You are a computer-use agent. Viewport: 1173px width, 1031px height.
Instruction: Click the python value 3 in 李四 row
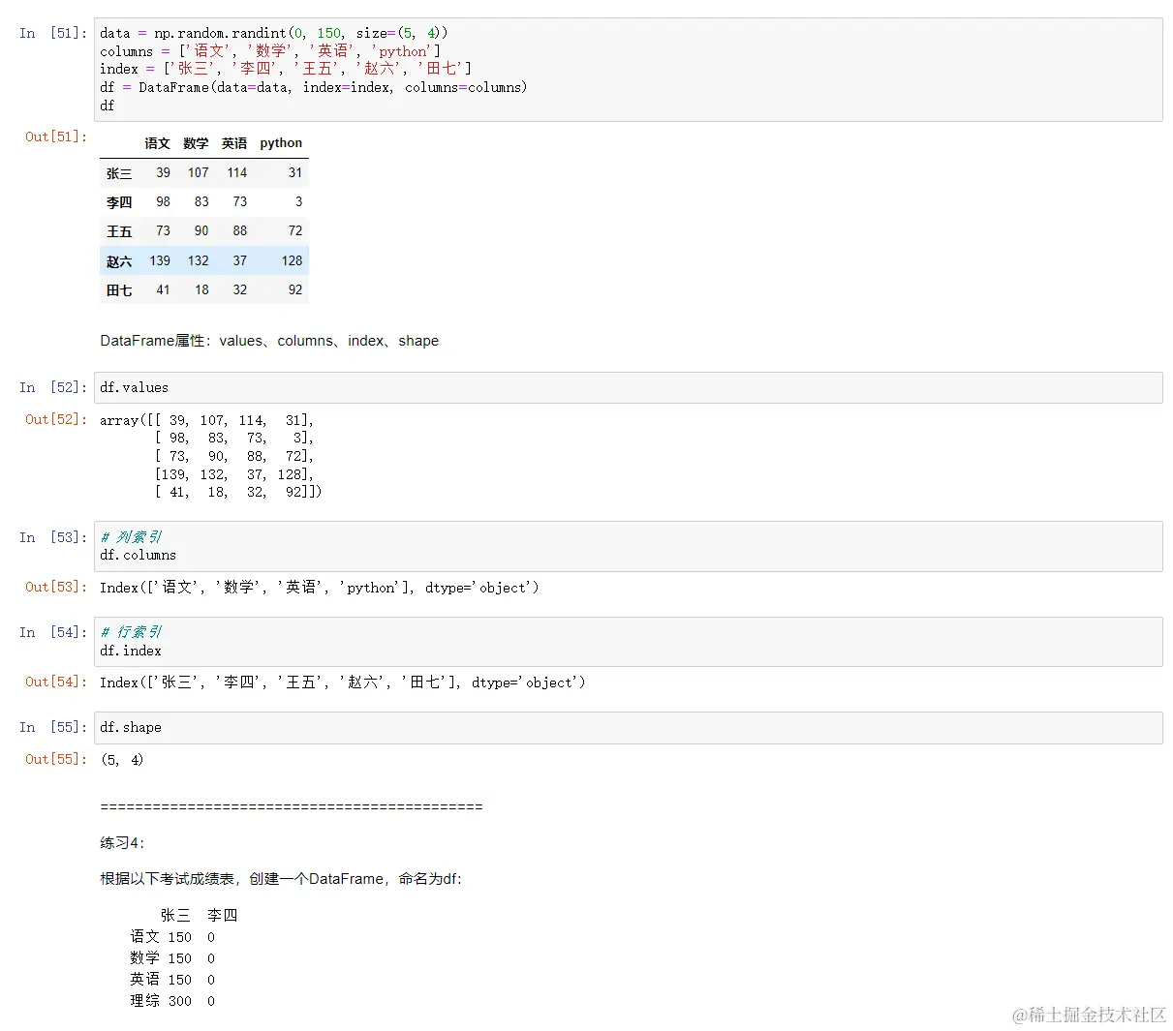click(298, 201)
